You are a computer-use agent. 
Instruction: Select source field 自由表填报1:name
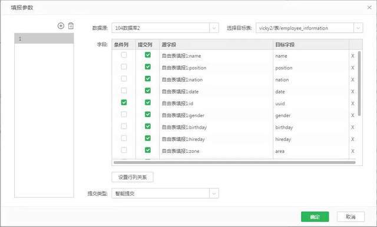click(x=181, y=56)
